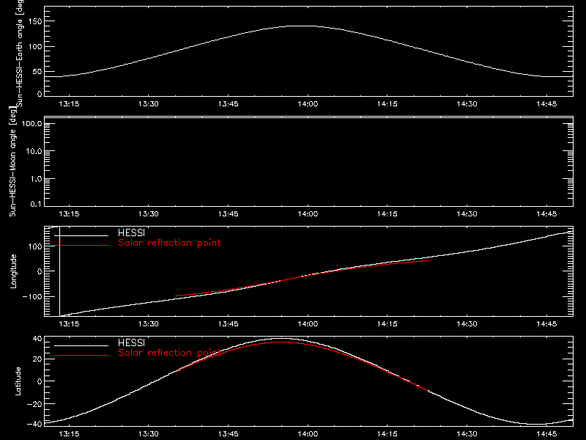The image size is (586, 440).
Task: Click 14:45 time label under Earth angle plot
Action: (x=546, y=104)
